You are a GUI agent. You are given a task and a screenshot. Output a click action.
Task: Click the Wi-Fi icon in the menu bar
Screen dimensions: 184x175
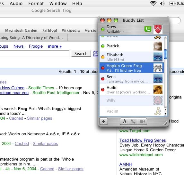click(153, 4)
